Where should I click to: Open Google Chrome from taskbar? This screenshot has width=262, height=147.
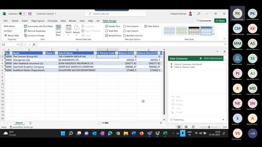(118, 134)
